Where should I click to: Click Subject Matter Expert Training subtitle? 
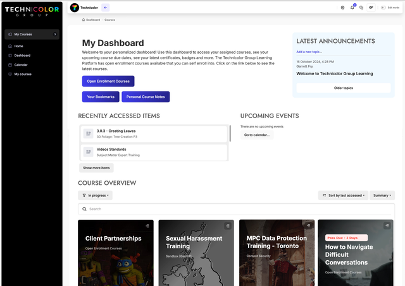(118, 155)
